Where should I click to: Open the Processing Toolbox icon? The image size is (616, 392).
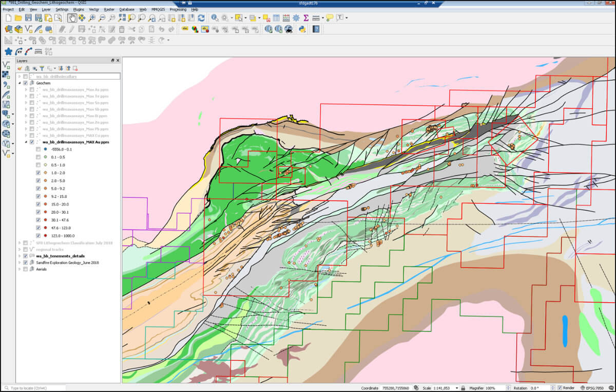pos(296,18)
